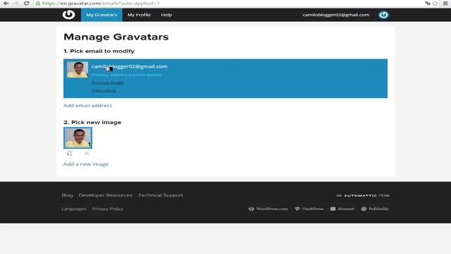
Task: Focus the browser address bar URL
Action: pyautogui.click(x=100, y=3)
